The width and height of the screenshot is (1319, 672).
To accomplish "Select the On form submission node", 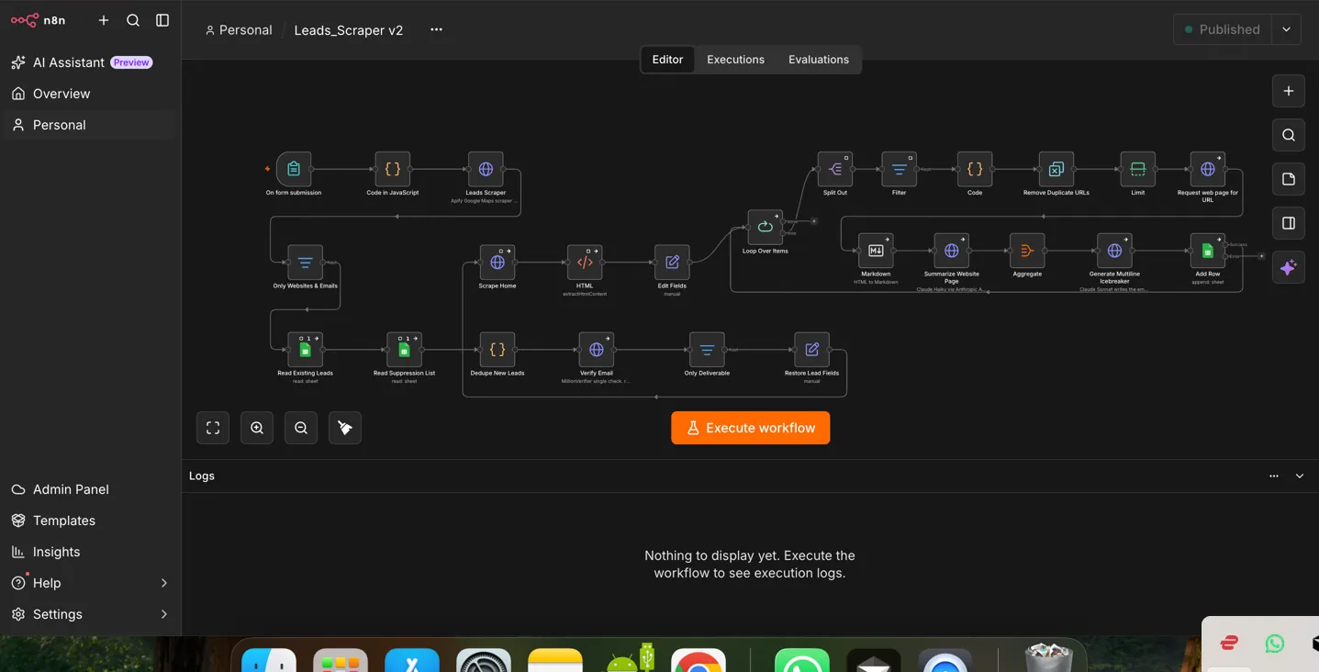I will pyautogui.click(x=294, y=169).
